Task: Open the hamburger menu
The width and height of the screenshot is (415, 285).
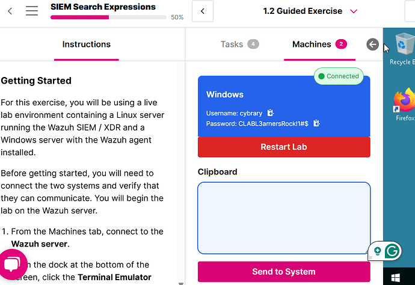Action: click(x=32, y=11)
